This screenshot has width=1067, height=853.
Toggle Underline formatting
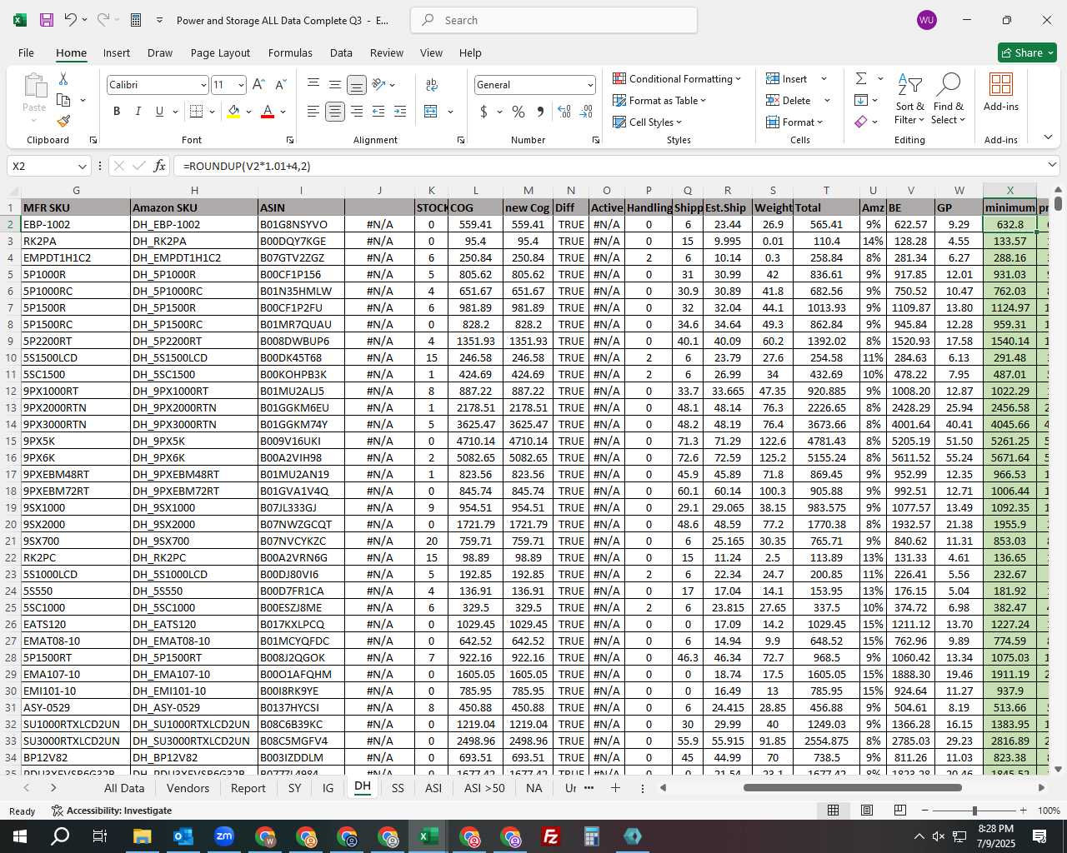[x=159, y=111]
